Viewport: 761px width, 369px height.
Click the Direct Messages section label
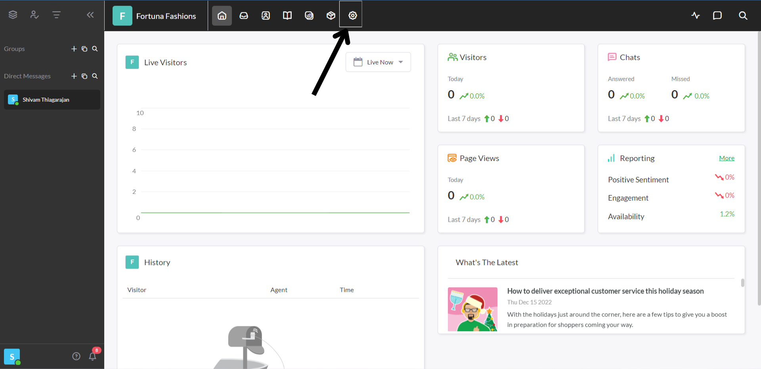tap(27, 76)
